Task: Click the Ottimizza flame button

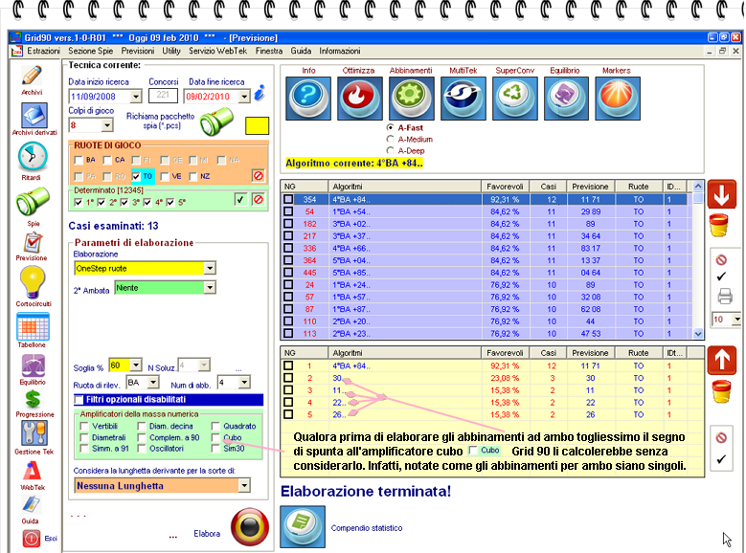Action: pyautogui.click(x=360, y=99)
